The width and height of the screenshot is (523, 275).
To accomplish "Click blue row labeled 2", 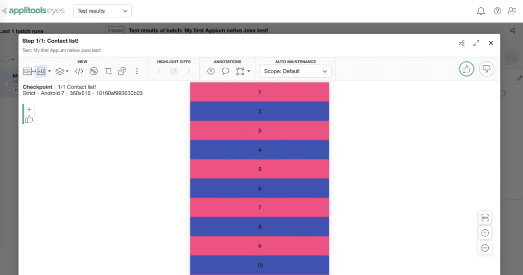I will (x=259, y=111).
